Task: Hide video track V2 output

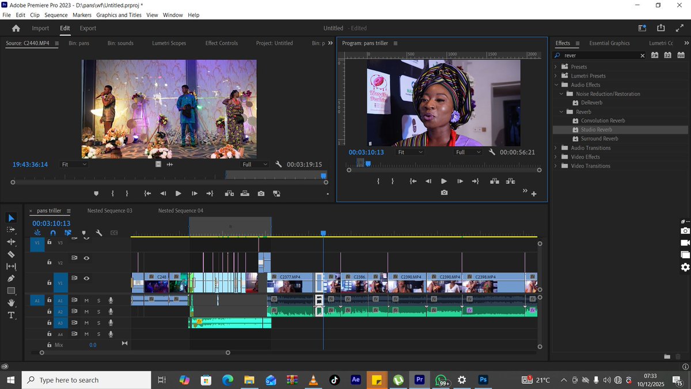Action: coord(86,258)
